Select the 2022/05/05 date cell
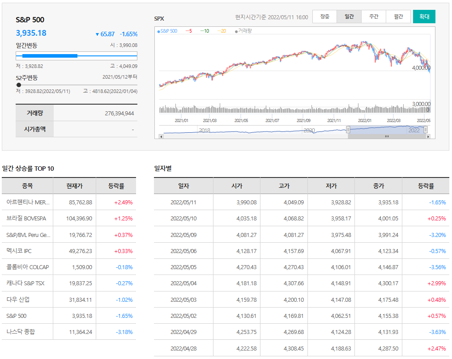Viewport: 452px width, 359px height. point(183,267)
